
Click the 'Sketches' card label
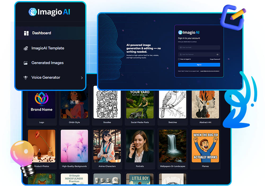[173, 122]
